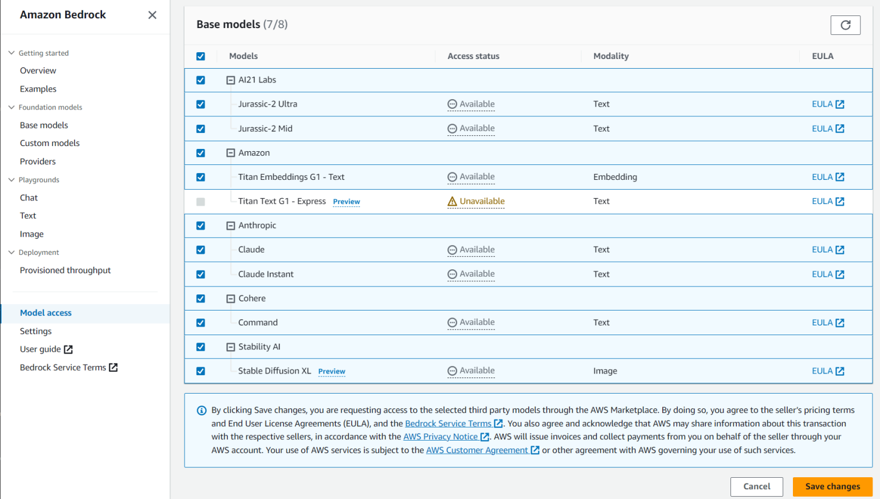Open the User guide external link icon
This screenshot has width=880, height=499.
coord(68,349)
